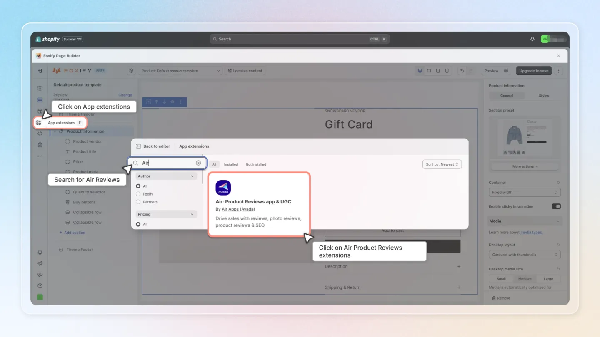Open the clipboard checklist icon in sidebar
Viewport: 600px width, 337px height.
click(40, 145)
